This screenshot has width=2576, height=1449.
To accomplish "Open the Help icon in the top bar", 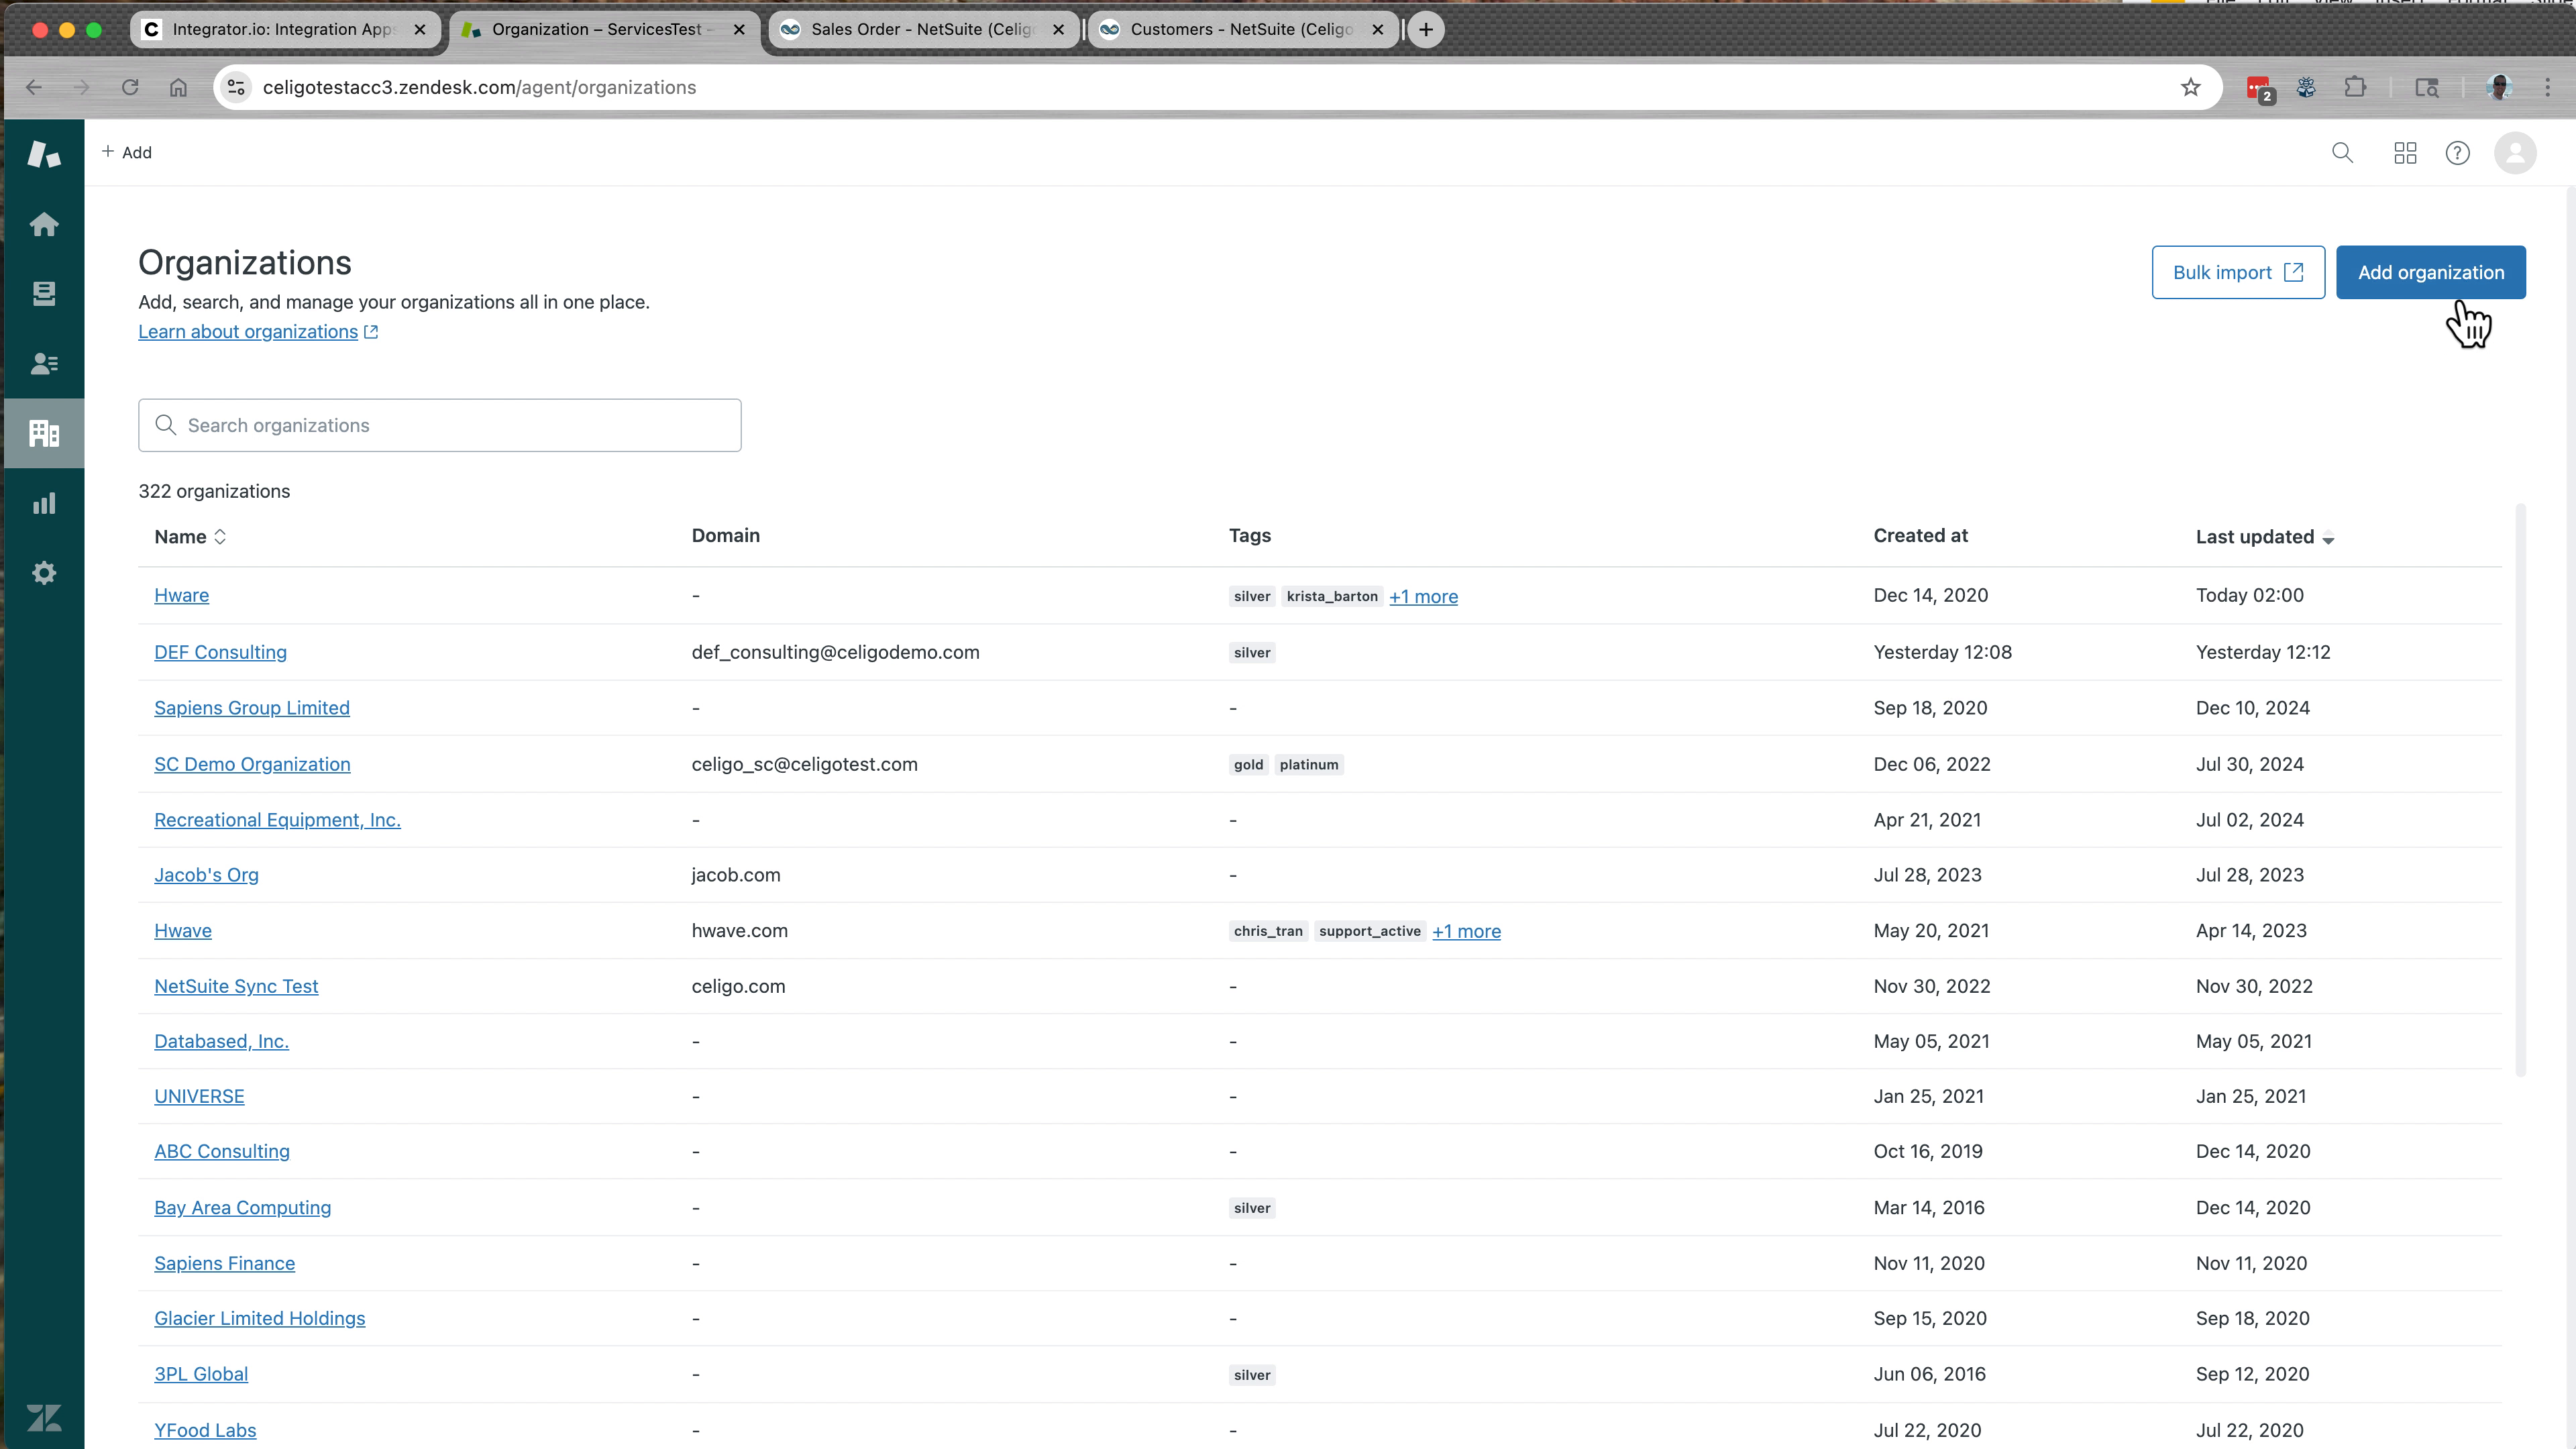I will tap(2458, 153).
